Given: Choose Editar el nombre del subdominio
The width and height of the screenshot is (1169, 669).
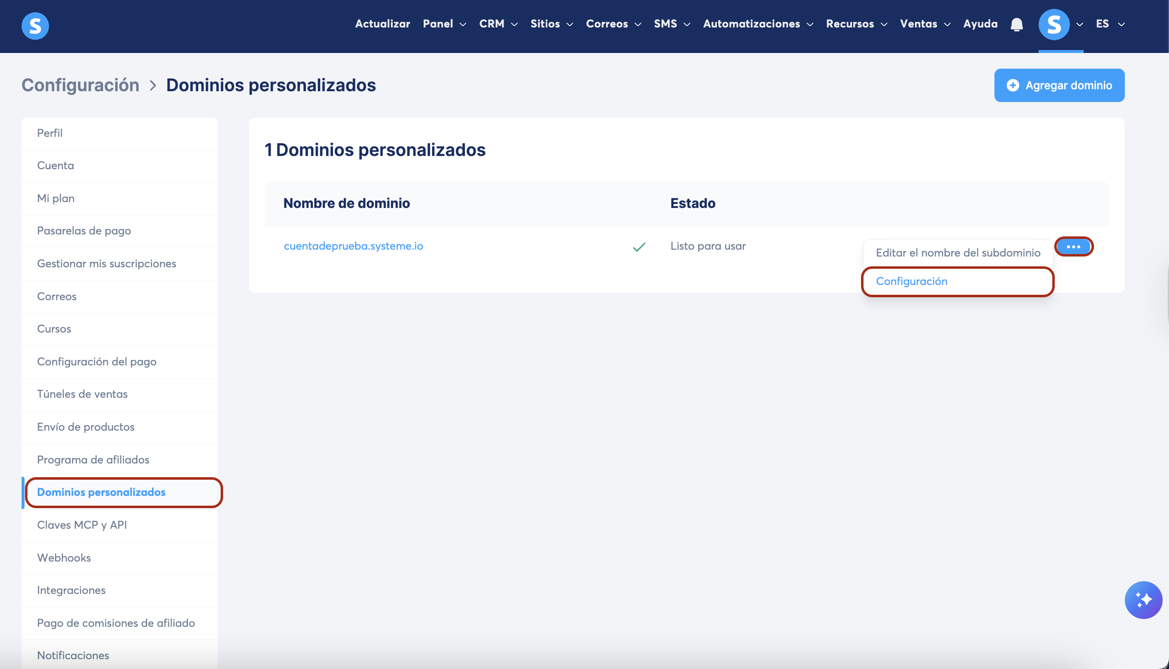Looking at the screenshot, I should coord(958,253).
